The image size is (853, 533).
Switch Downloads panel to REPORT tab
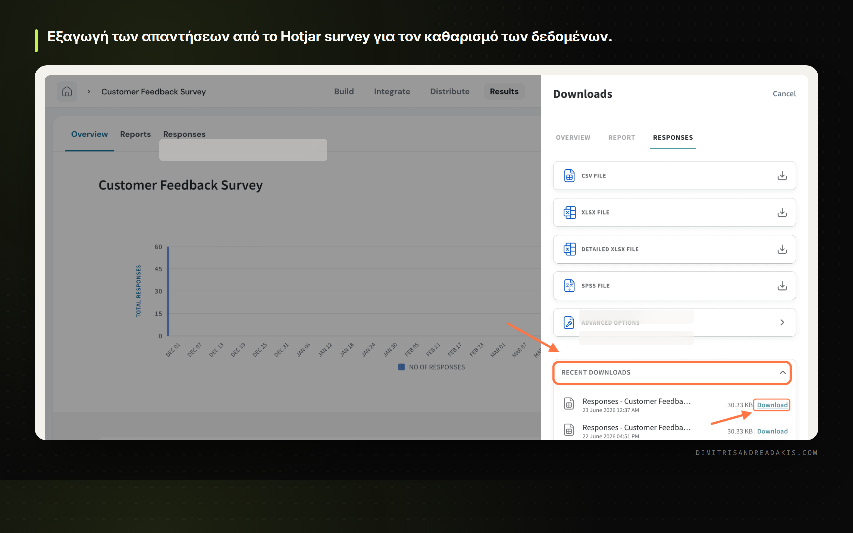tap(621, 138)
